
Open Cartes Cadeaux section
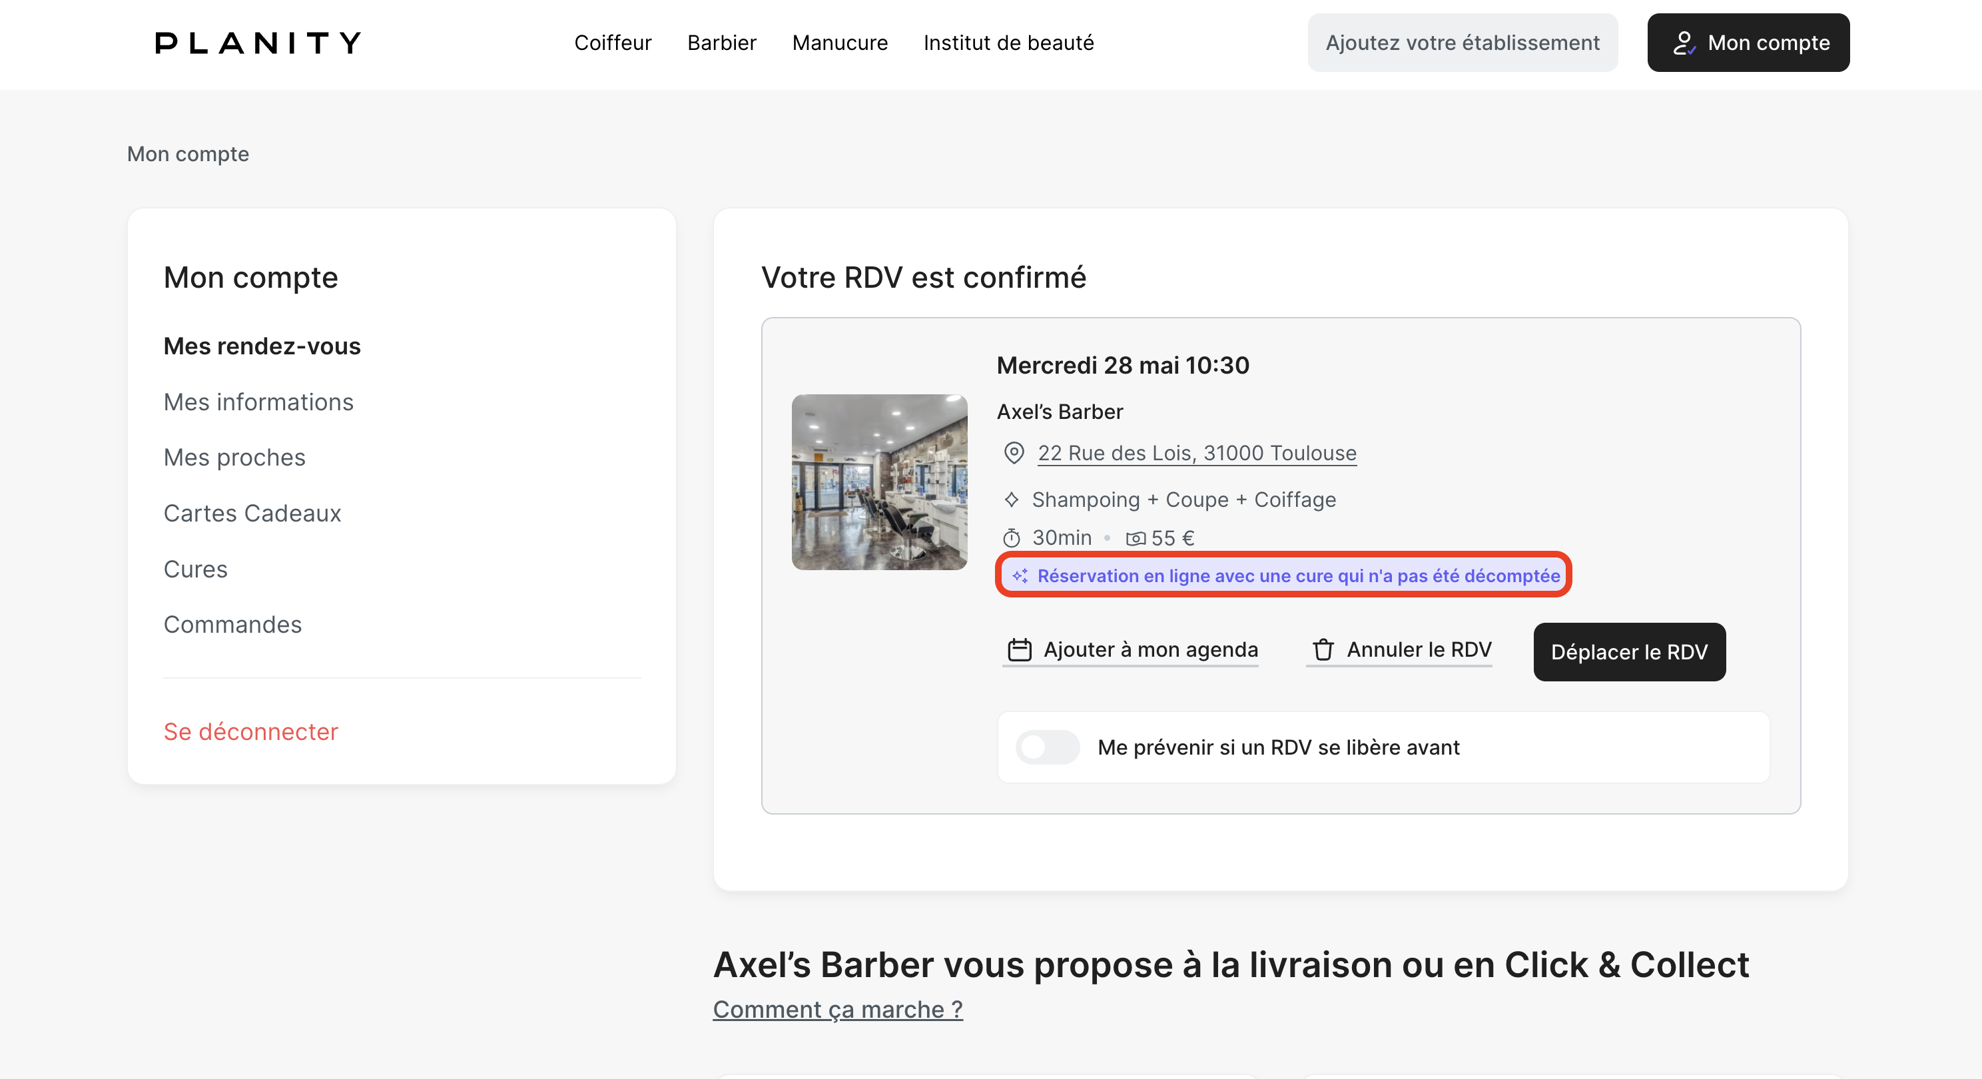coord(252,513)
